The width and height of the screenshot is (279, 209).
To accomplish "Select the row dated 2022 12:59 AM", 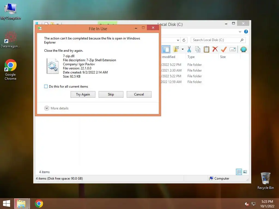I will 181,82.
